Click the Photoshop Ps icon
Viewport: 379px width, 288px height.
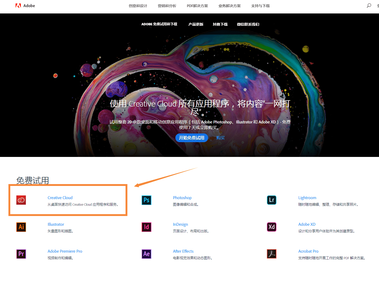coord(146,200)
